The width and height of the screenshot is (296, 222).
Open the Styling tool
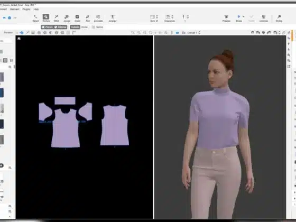(x=279, y=18)
